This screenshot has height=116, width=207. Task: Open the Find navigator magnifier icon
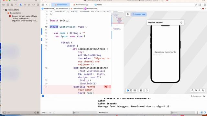pos(16,5)
